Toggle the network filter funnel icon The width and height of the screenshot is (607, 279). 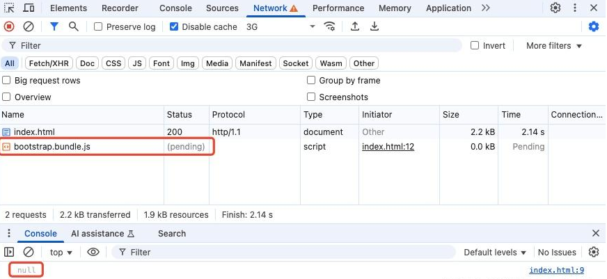(x=54, y=26)
